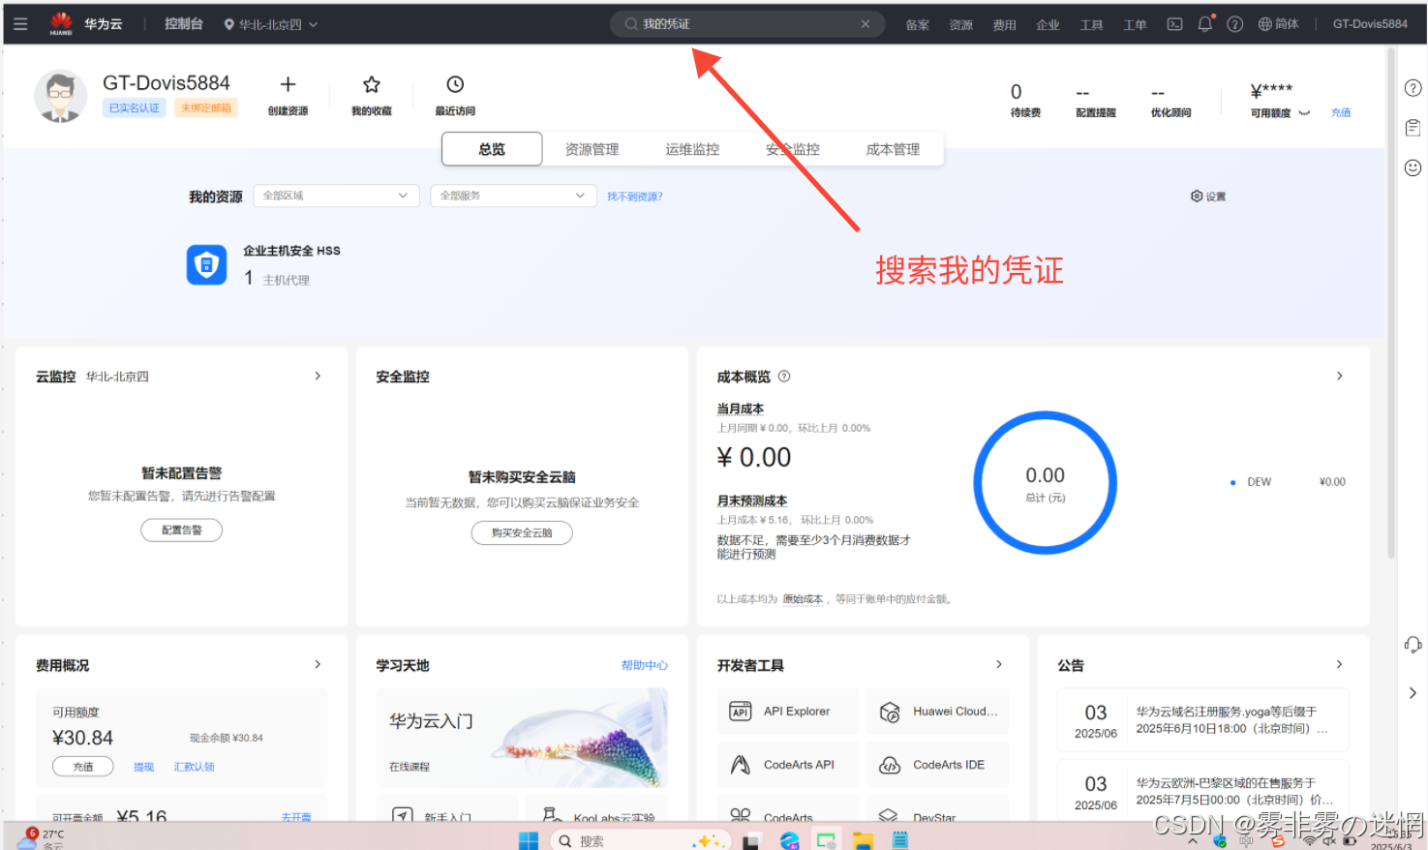
Task: Click the plus icon for 创建资源
Action: pyautogui.click(x=288, y=84)
